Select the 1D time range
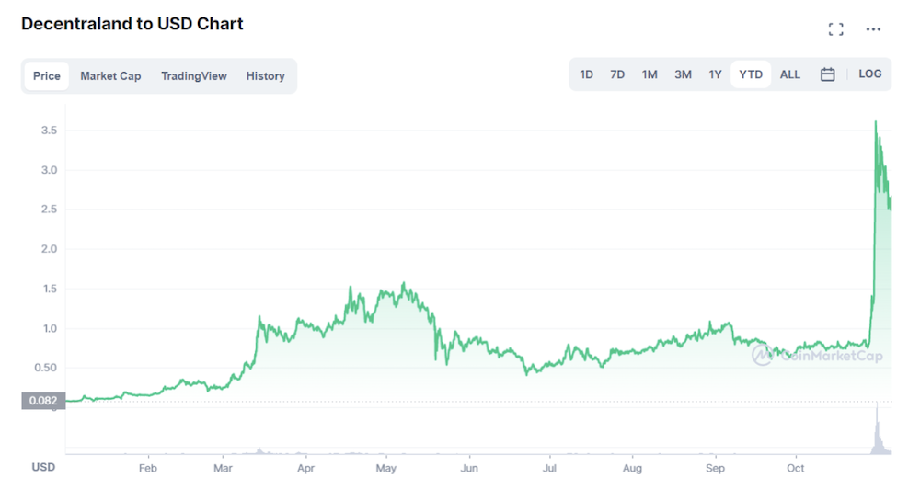 [586, 74]
